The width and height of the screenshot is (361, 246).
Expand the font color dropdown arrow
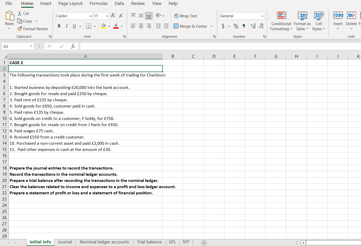122,26
